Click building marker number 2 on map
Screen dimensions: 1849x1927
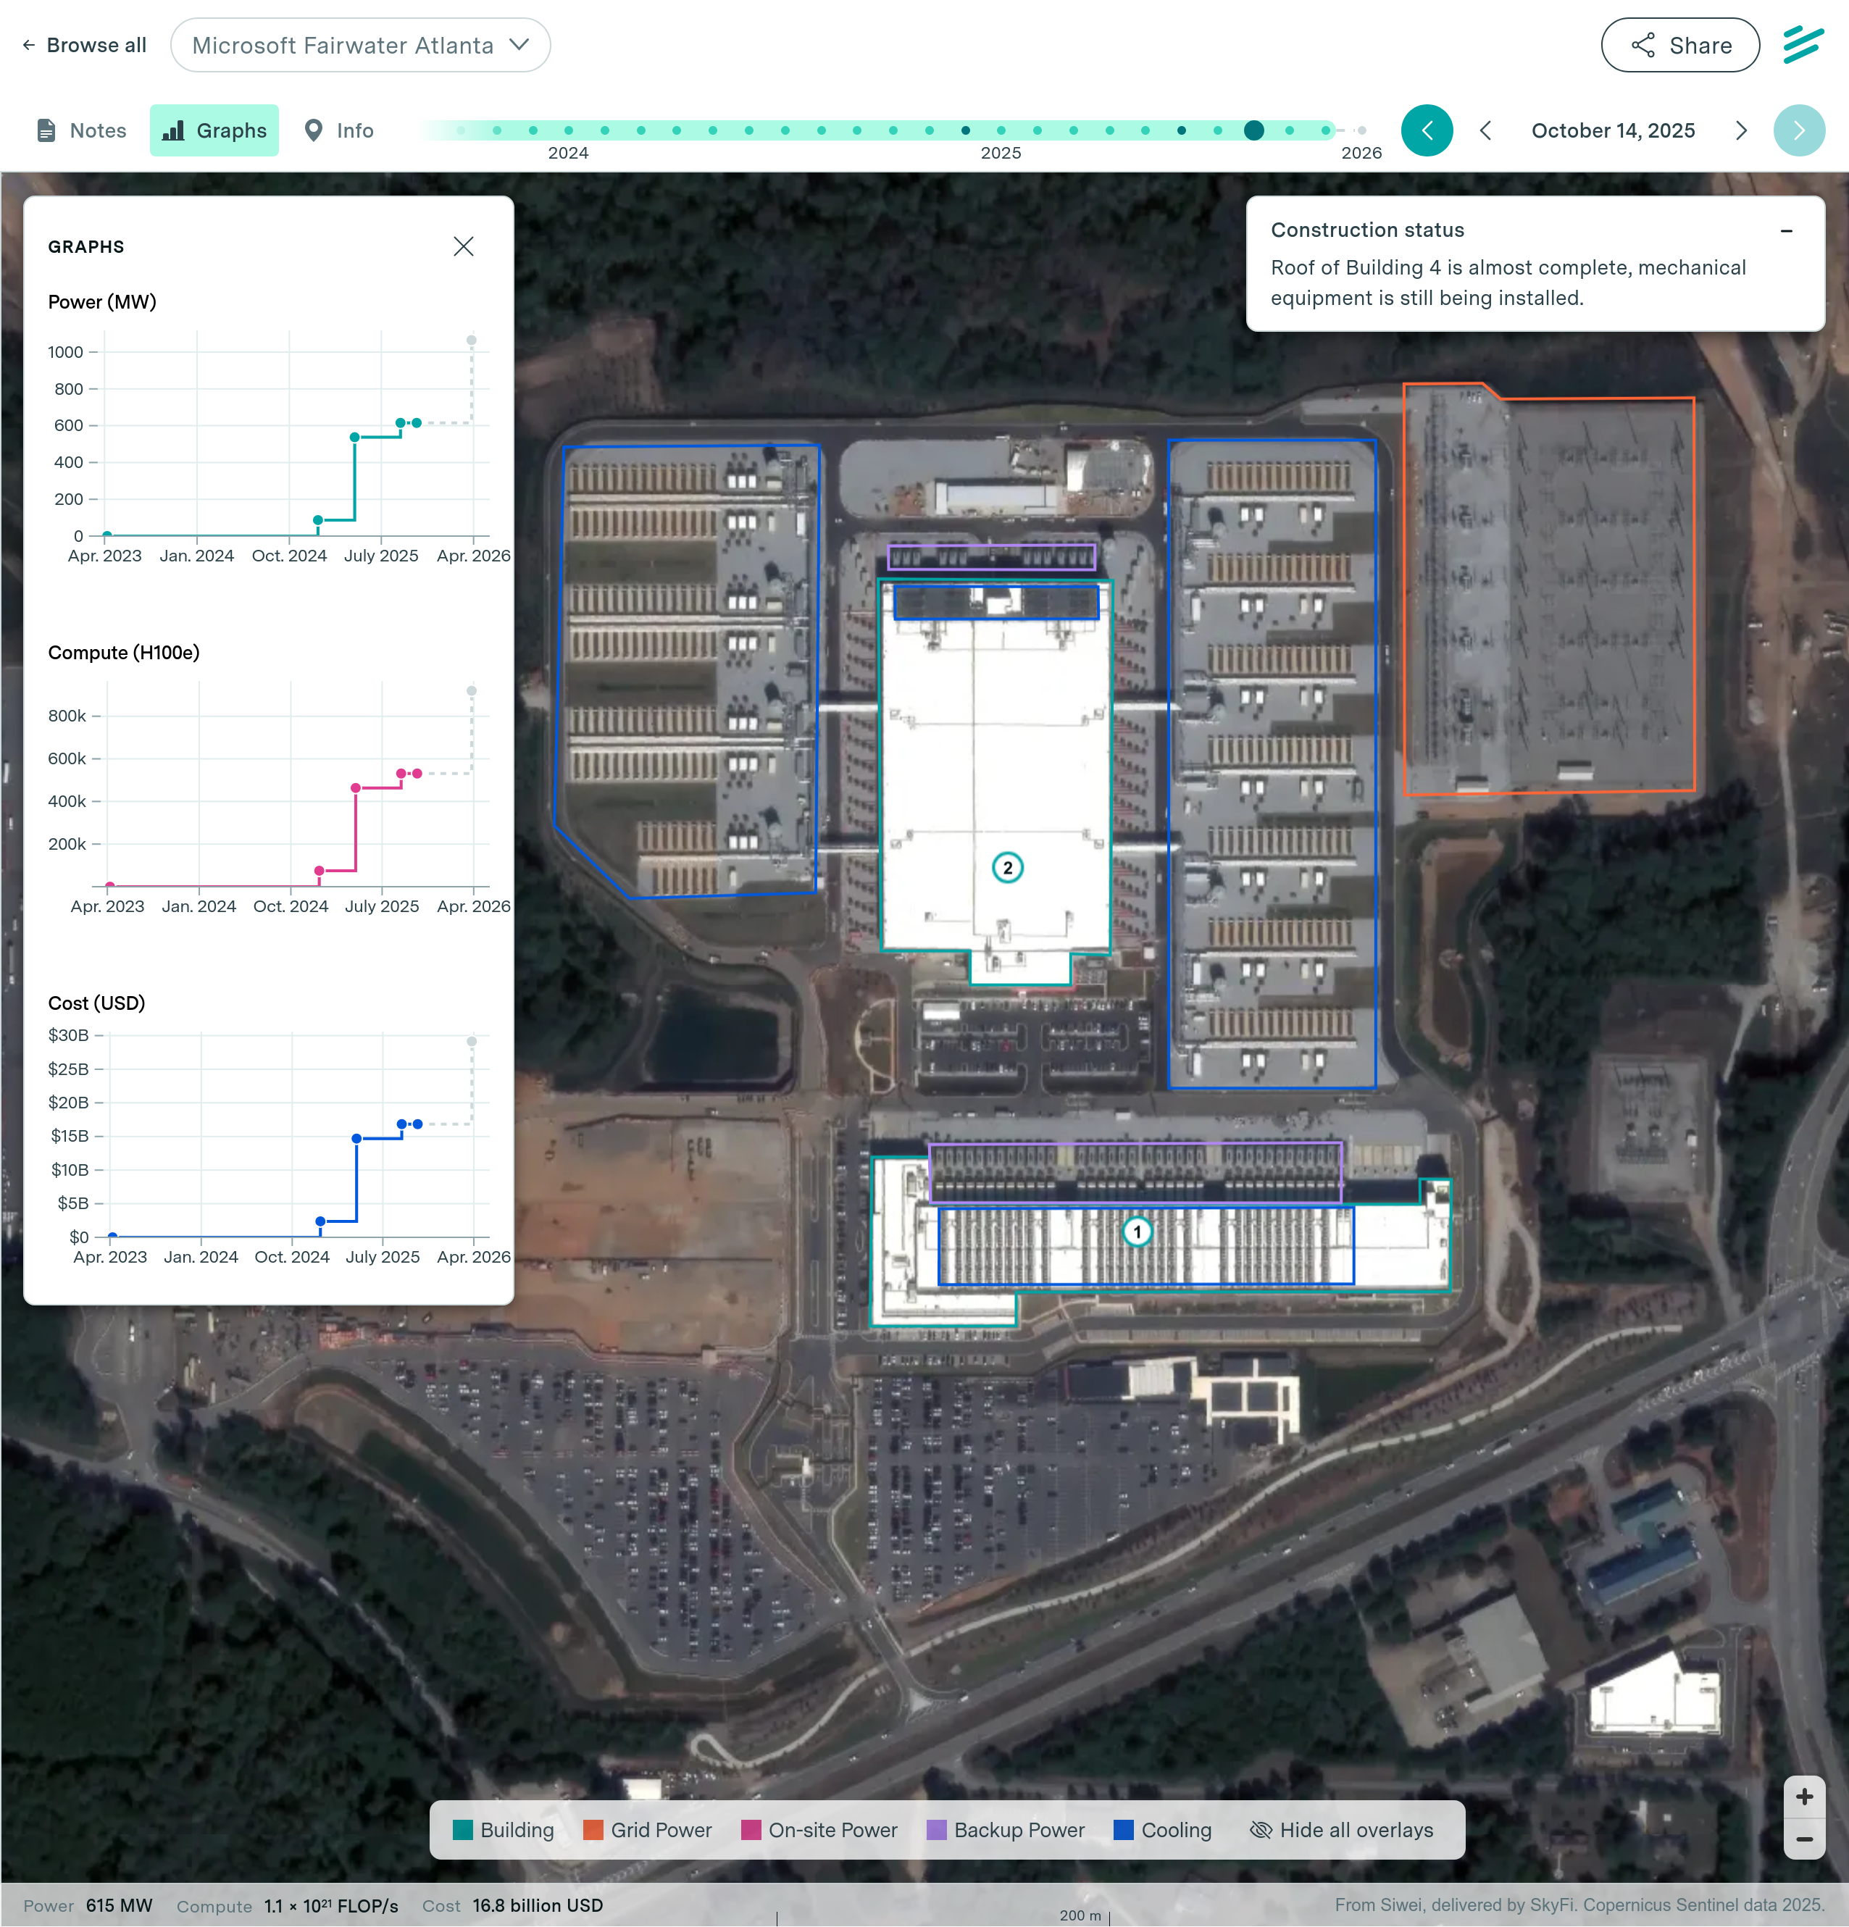[x=1007, y=868]
